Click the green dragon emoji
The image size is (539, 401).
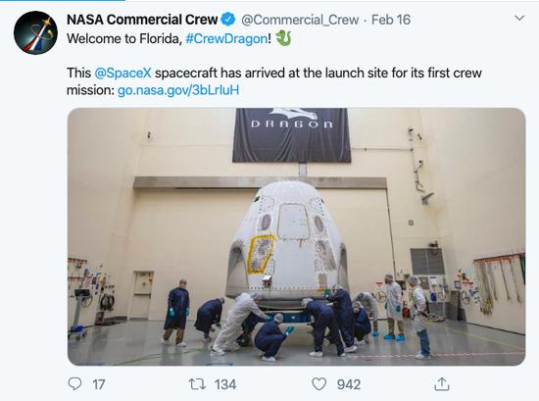tap(283, 38)
